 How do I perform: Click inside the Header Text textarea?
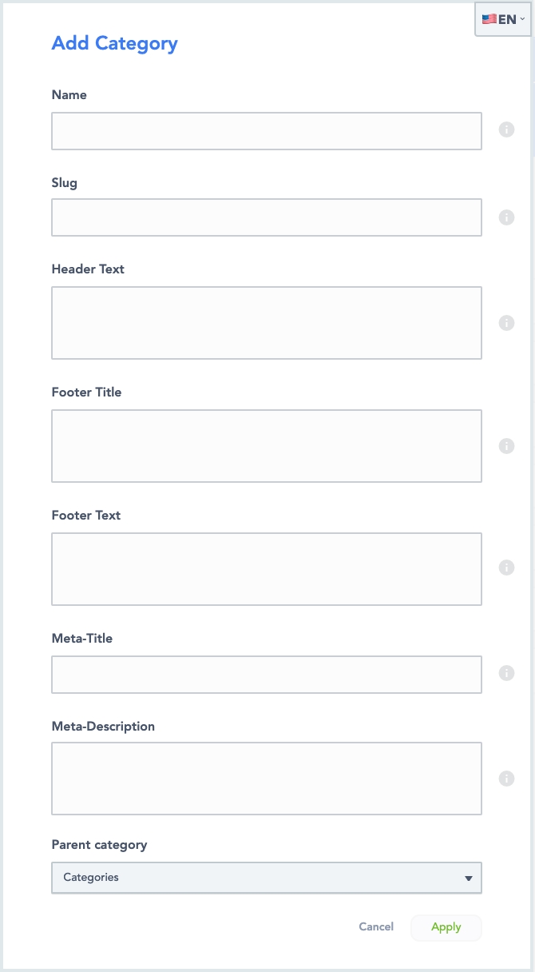pyautogui.click(x=267, y=323)
